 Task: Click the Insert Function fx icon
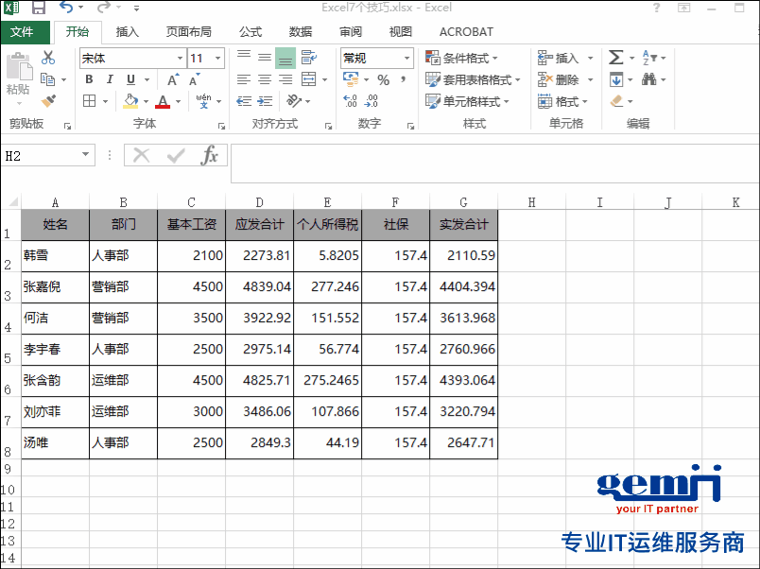pos(210,156)
